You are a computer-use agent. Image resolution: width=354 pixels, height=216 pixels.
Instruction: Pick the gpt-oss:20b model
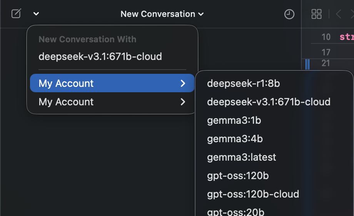(x=235, y=212)
